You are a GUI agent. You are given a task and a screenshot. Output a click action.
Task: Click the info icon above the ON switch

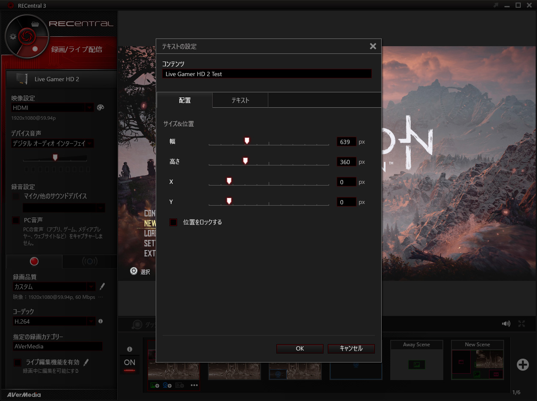[130, 349]
